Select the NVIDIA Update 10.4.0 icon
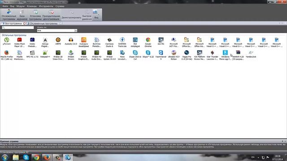This screenshot has height=161, width=287. pos(109,53)
